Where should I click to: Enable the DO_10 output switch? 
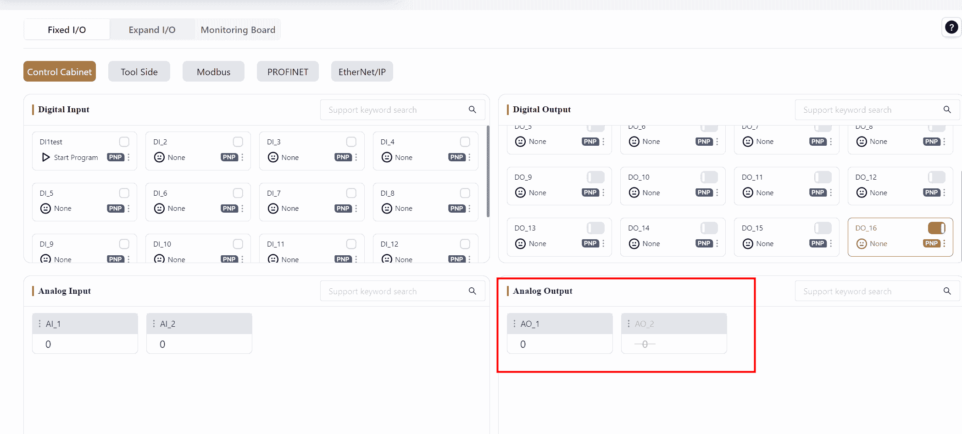(x=709, y=177)
